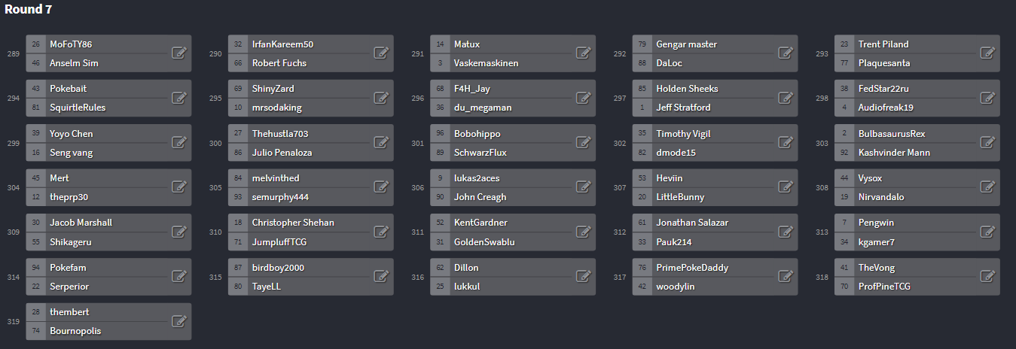Screen dimensions: 1016x349
Task: Open edit icon for match 303
Action: pyautogui.click(x=987, y=143)
